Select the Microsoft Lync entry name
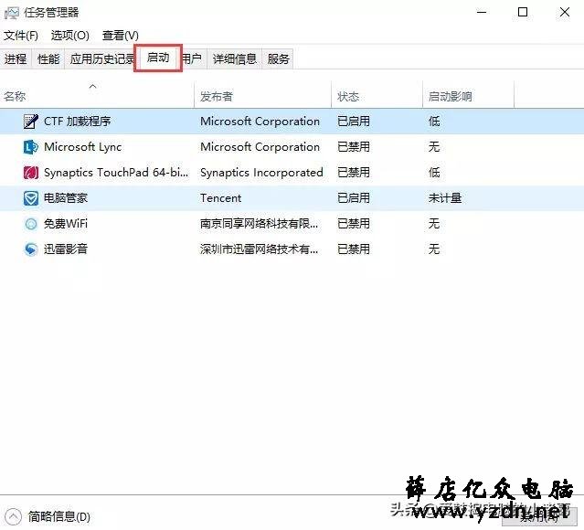Viewport: 584px width, 530px height. (x=82, y=147)
